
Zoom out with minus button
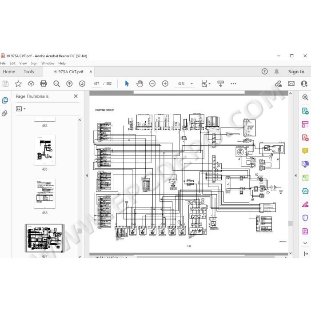click(x=152, y=84)
